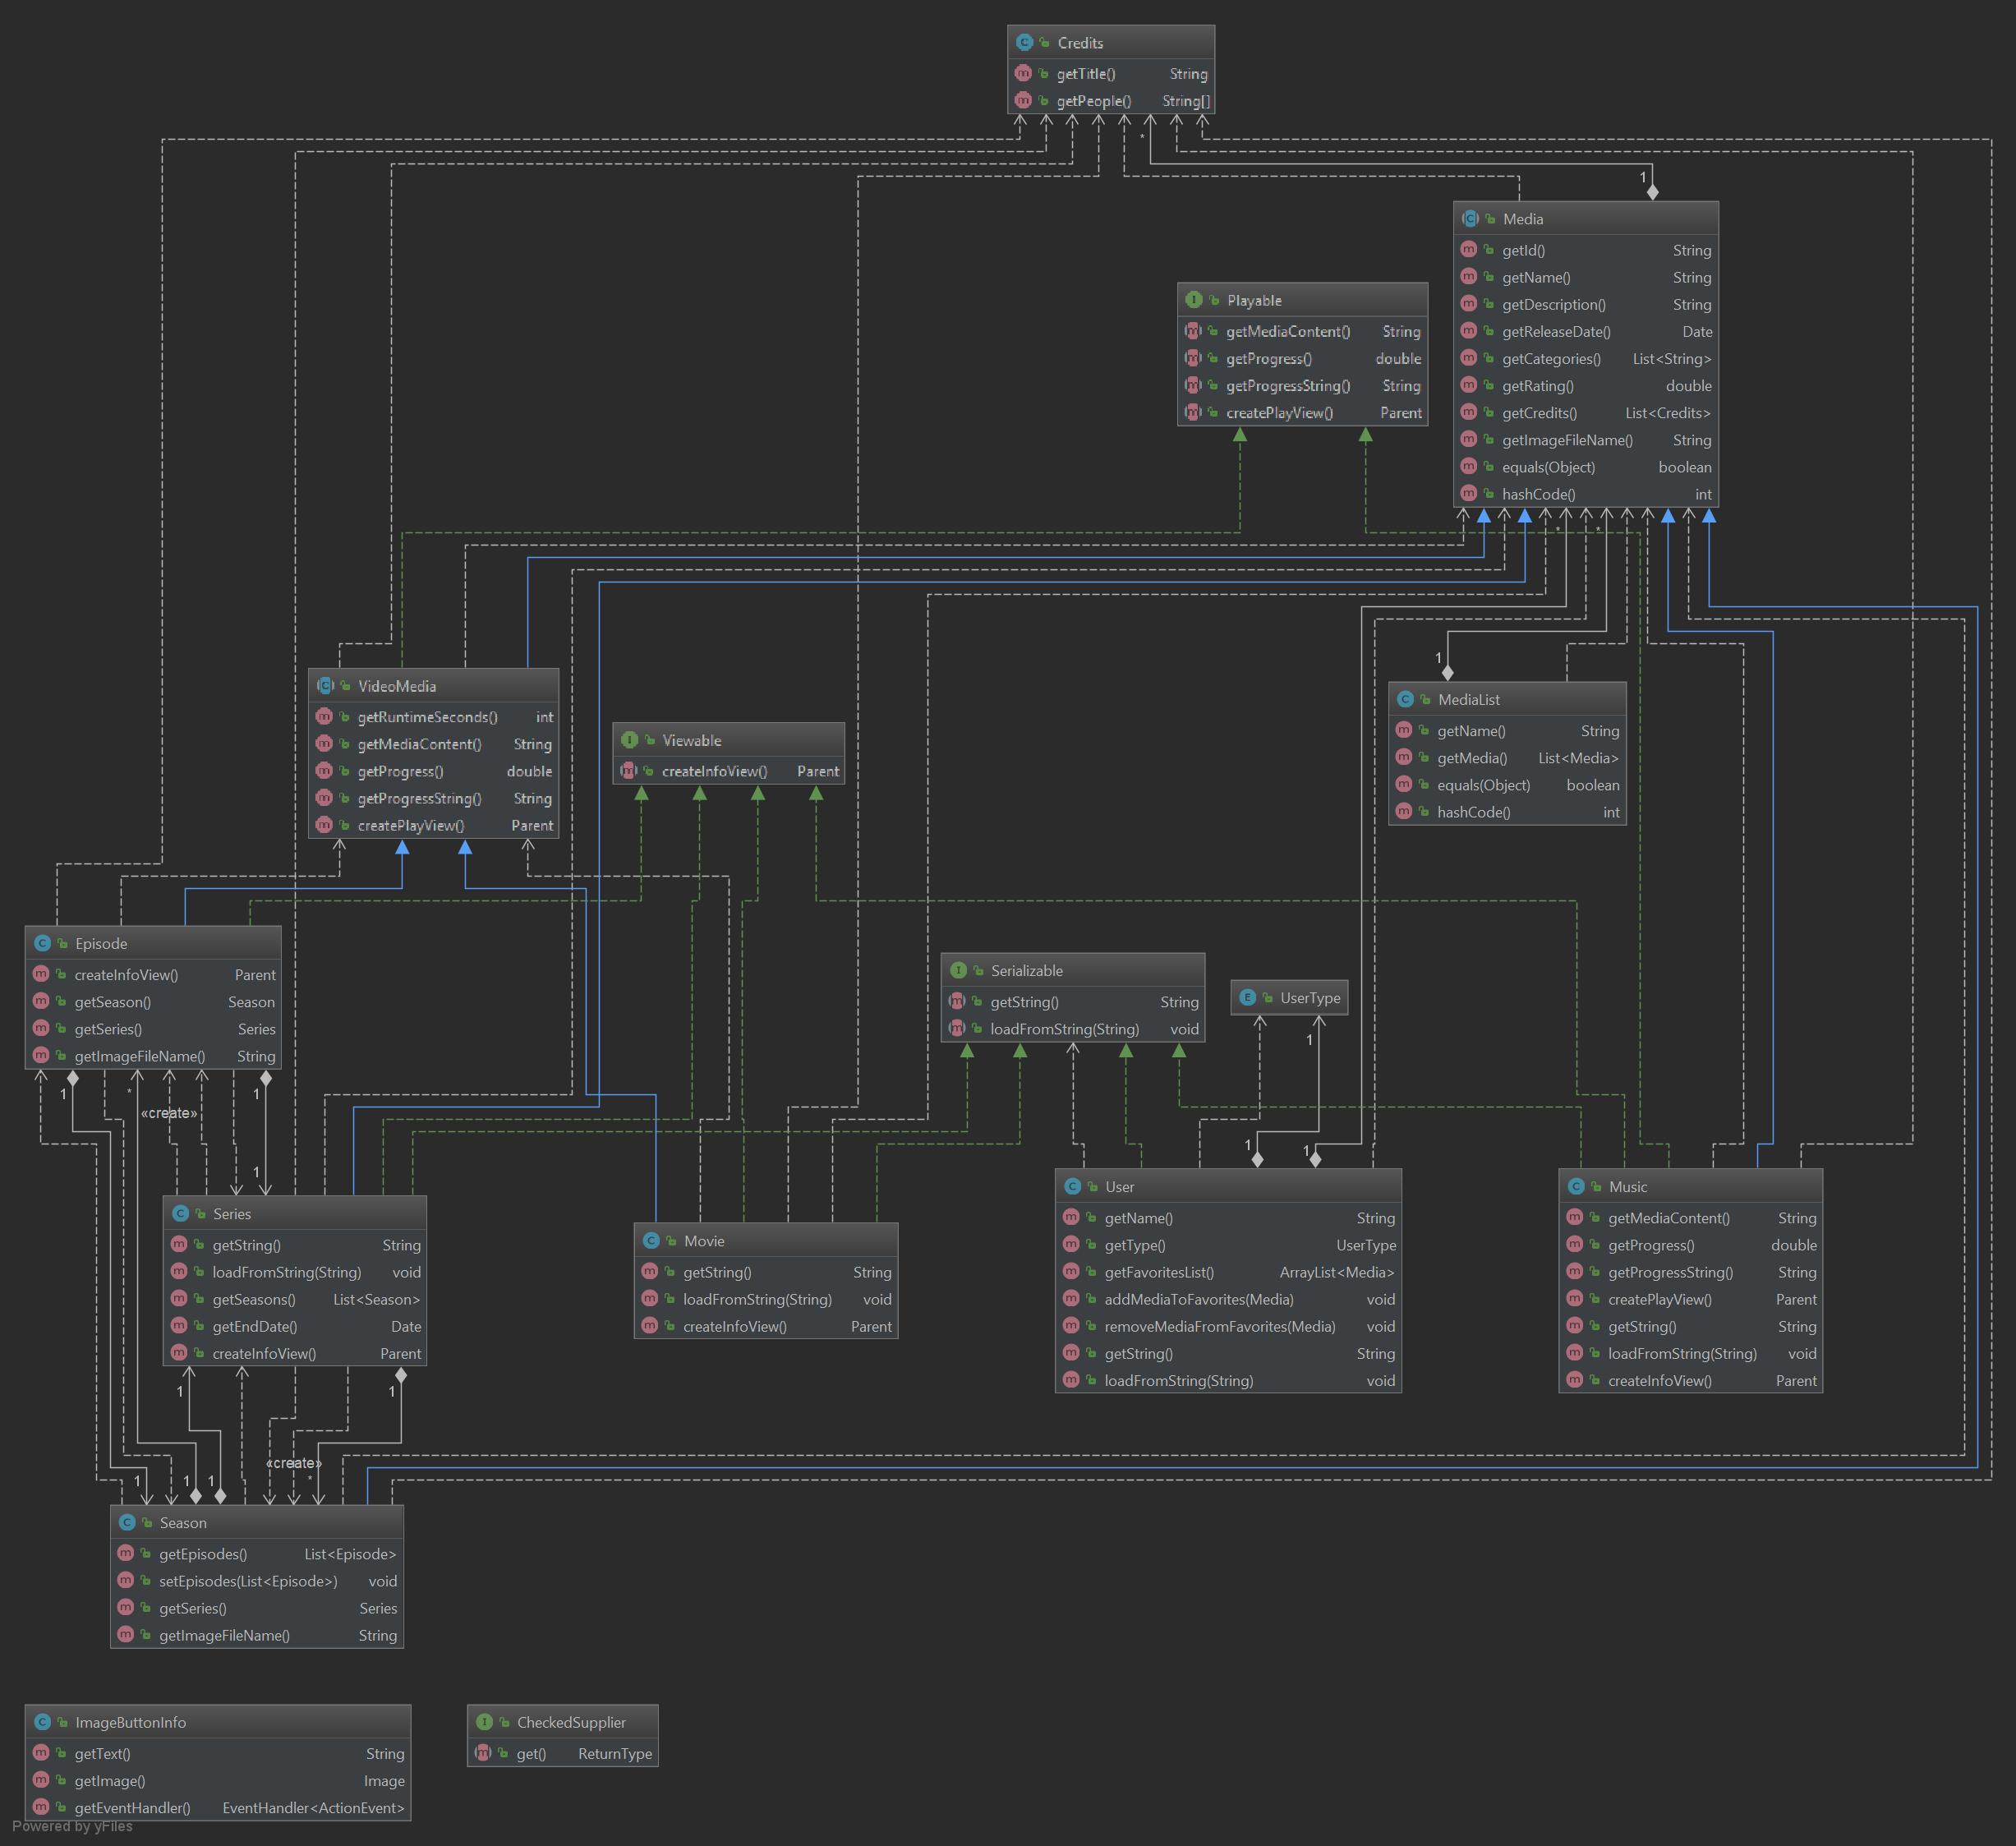The height and width of the screenshot is (1846, 2016).
Task: Click the MediaList class icon
Action: point(1405,699)
